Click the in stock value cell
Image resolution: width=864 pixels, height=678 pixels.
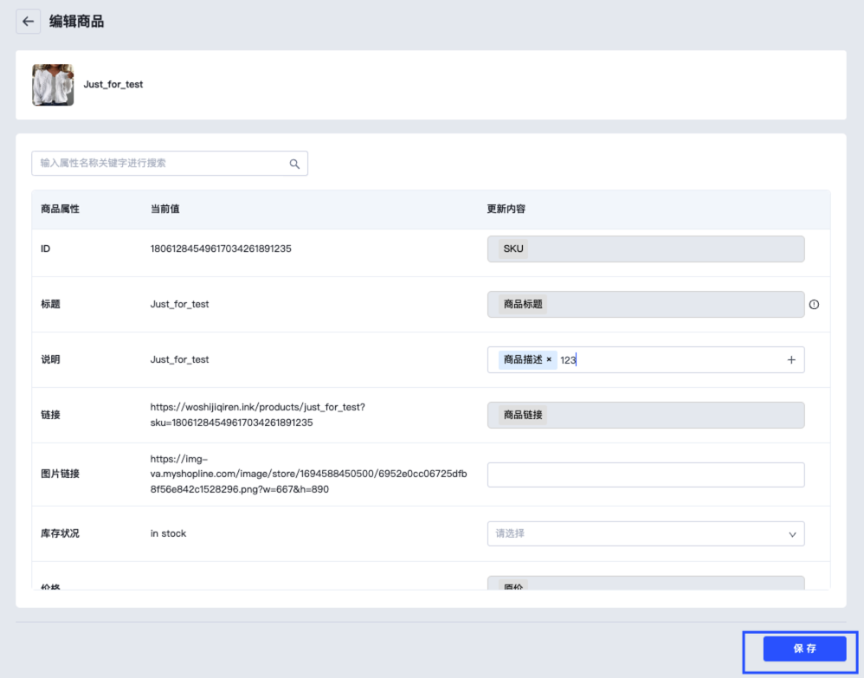tap(168, 533)
